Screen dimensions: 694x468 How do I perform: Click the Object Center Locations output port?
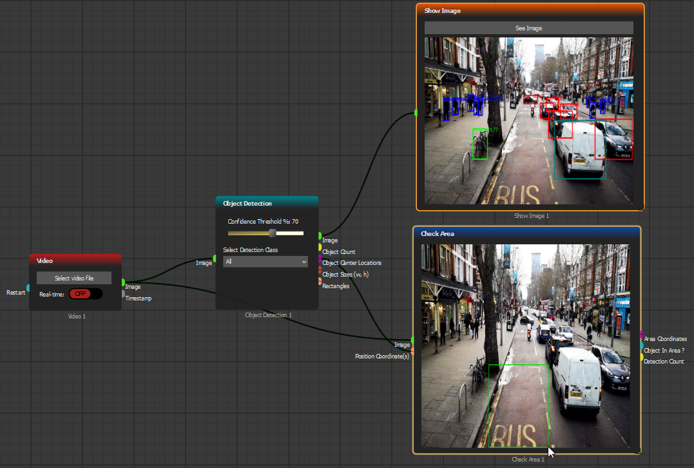point(320,258)
